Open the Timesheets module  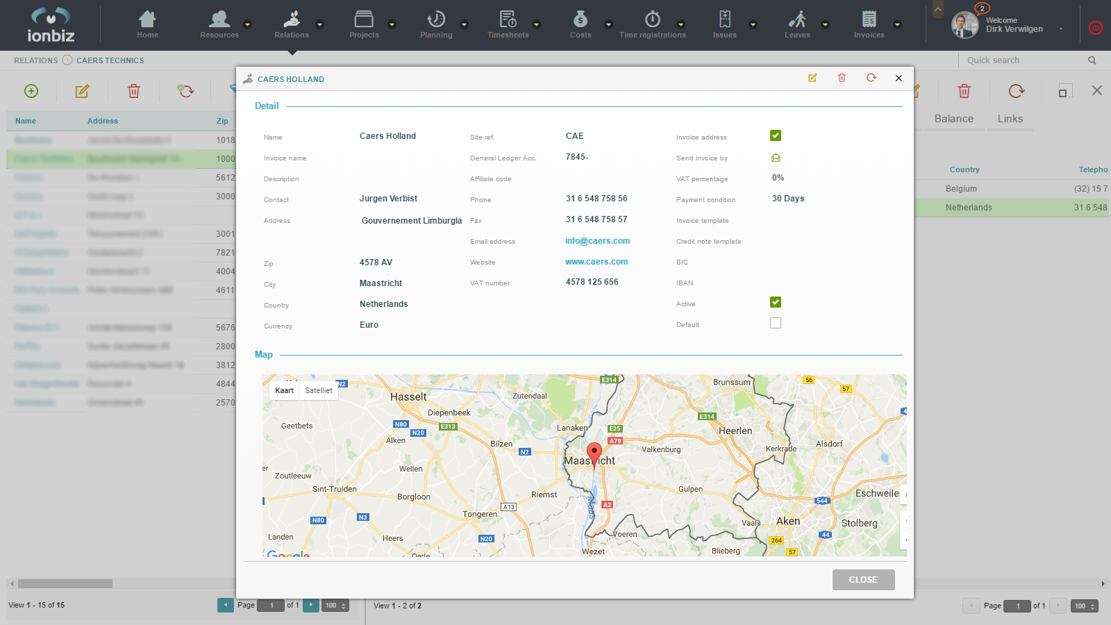click(x=508, y=24)
